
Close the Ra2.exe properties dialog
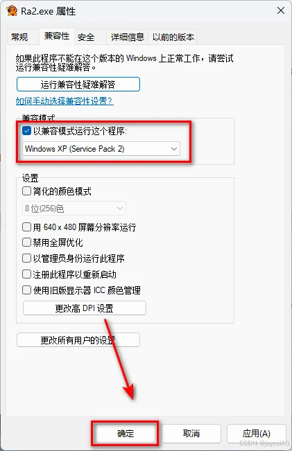click(280, 11)
